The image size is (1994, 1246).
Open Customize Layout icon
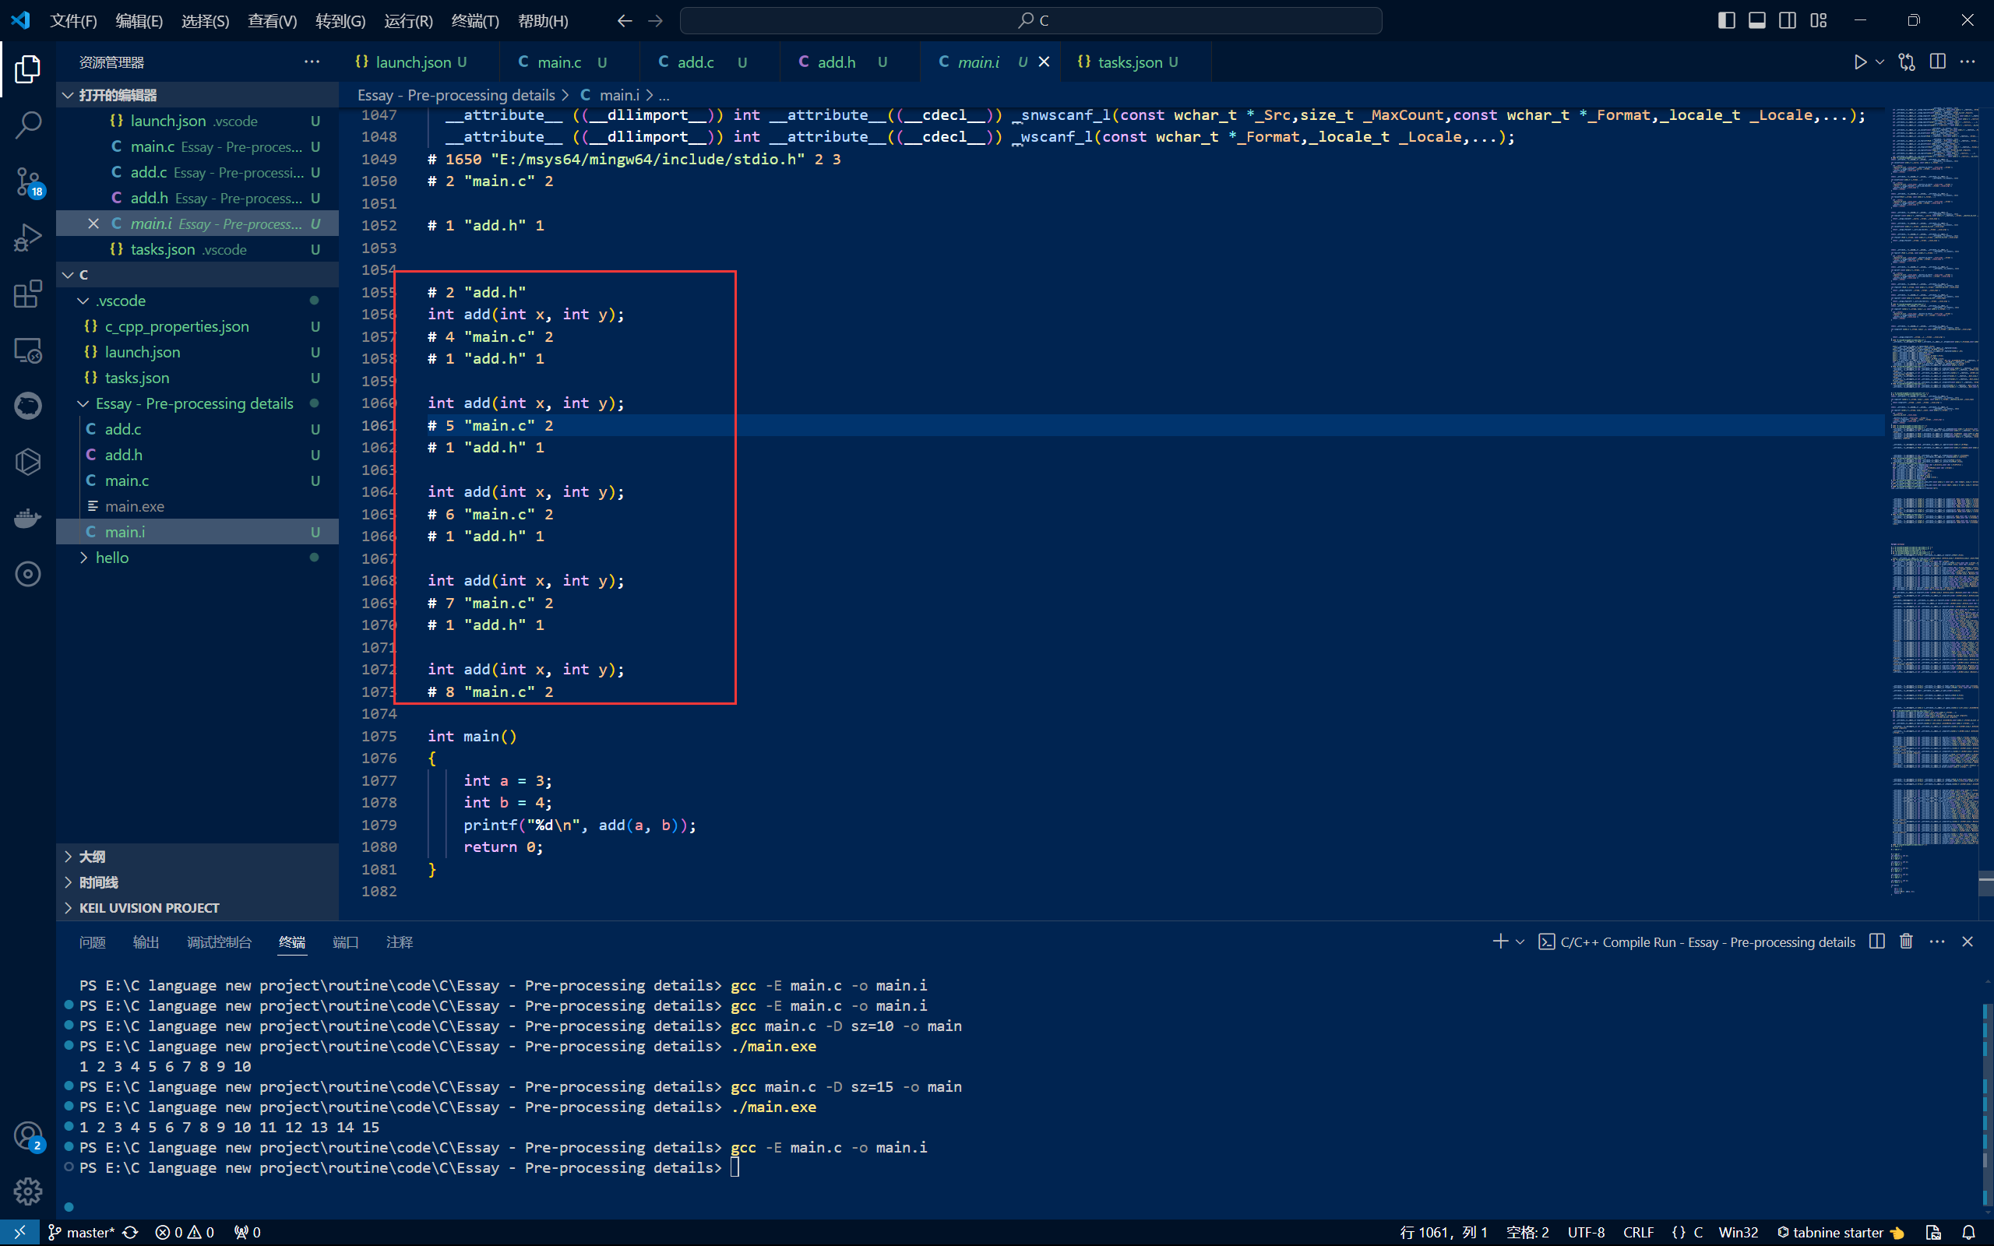click(1819, 20)
